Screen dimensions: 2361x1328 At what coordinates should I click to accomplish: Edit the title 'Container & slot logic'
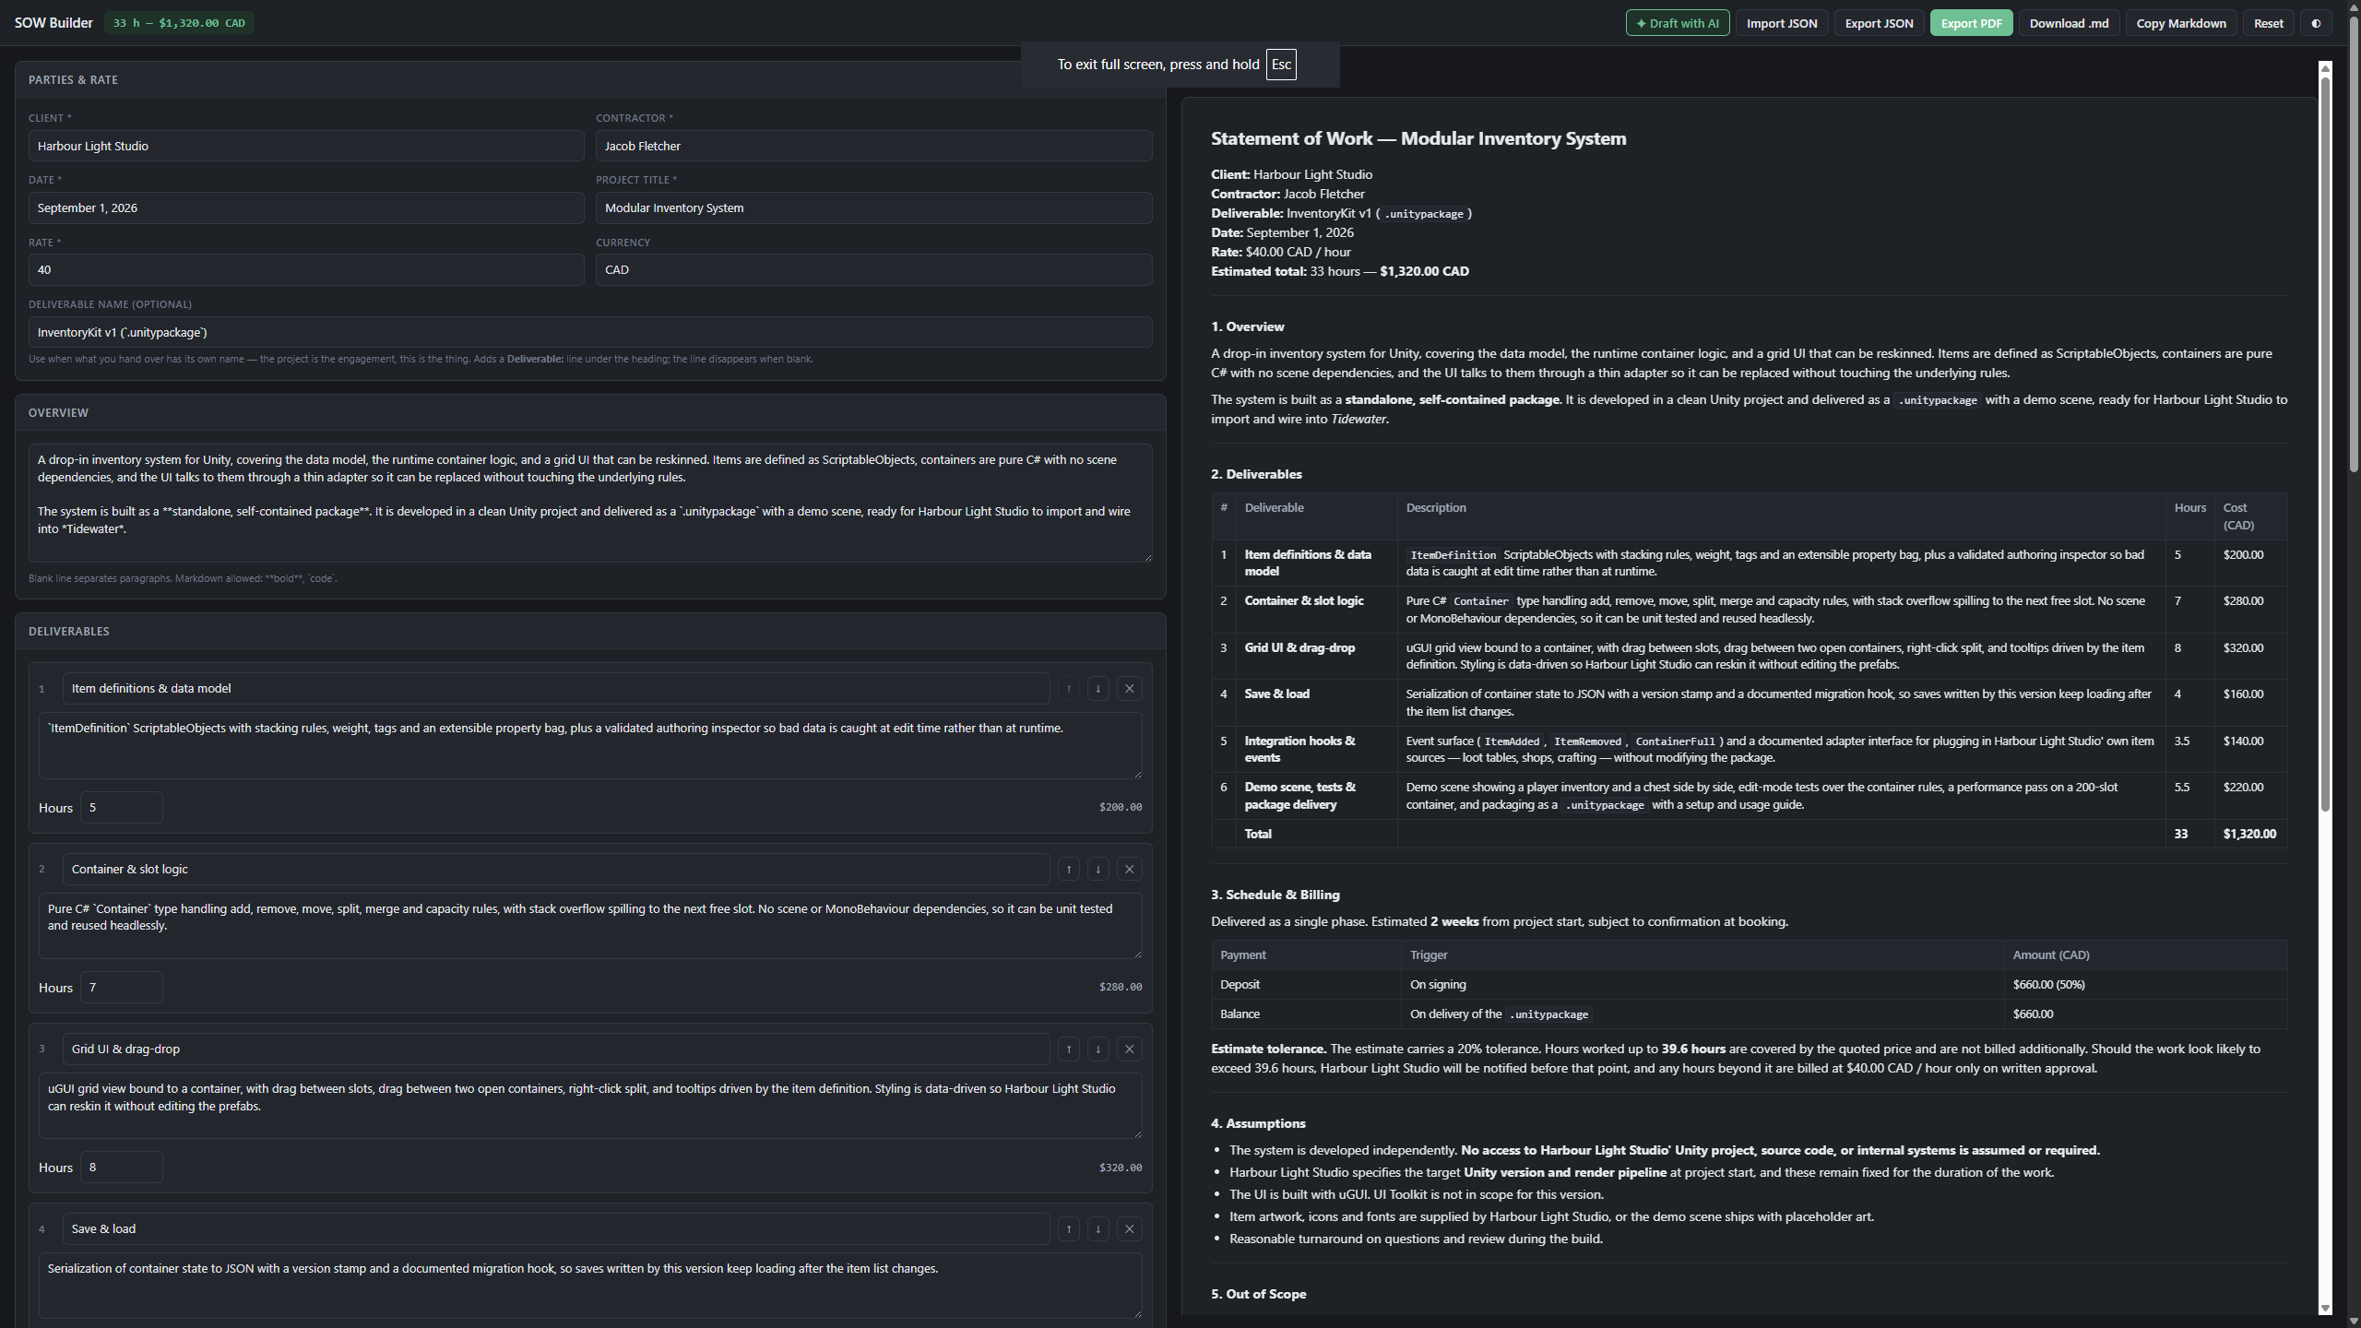pos(556,869)
